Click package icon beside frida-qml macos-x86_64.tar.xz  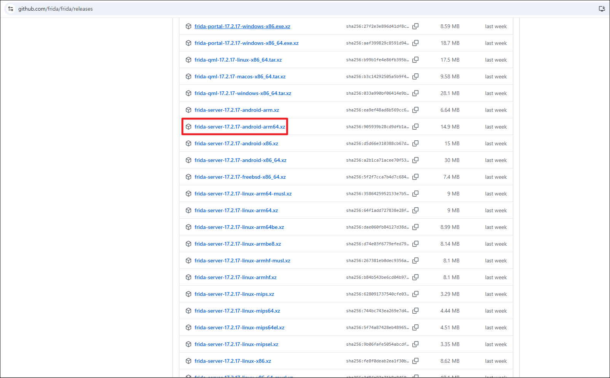pos(188,76)
